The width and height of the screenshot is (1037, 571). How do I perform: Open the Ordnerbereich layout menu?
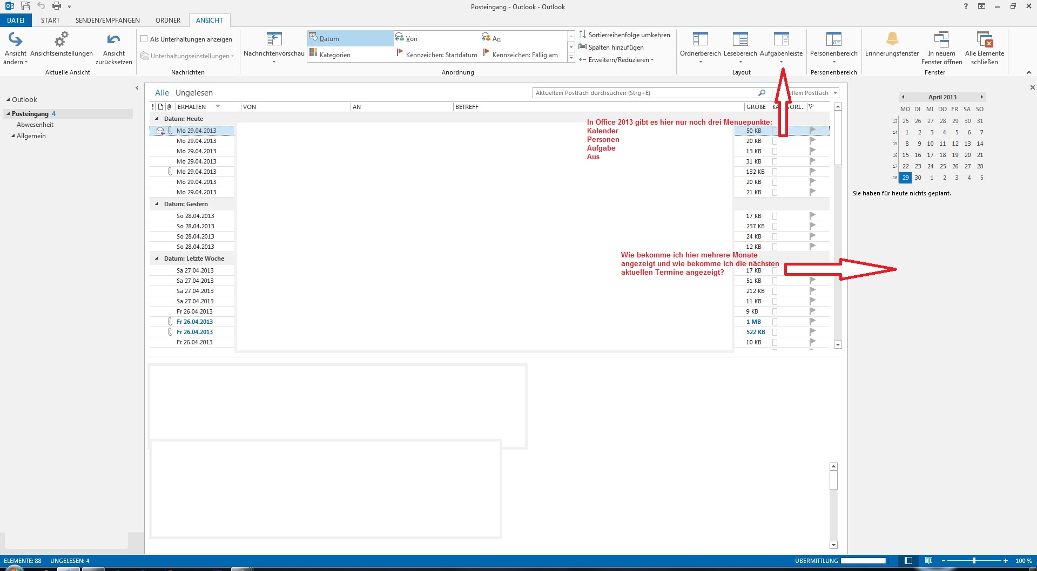[x=700, y=48]
